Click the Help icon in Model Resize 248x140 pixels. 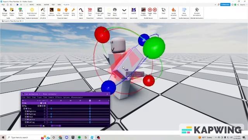pos(155,11)
